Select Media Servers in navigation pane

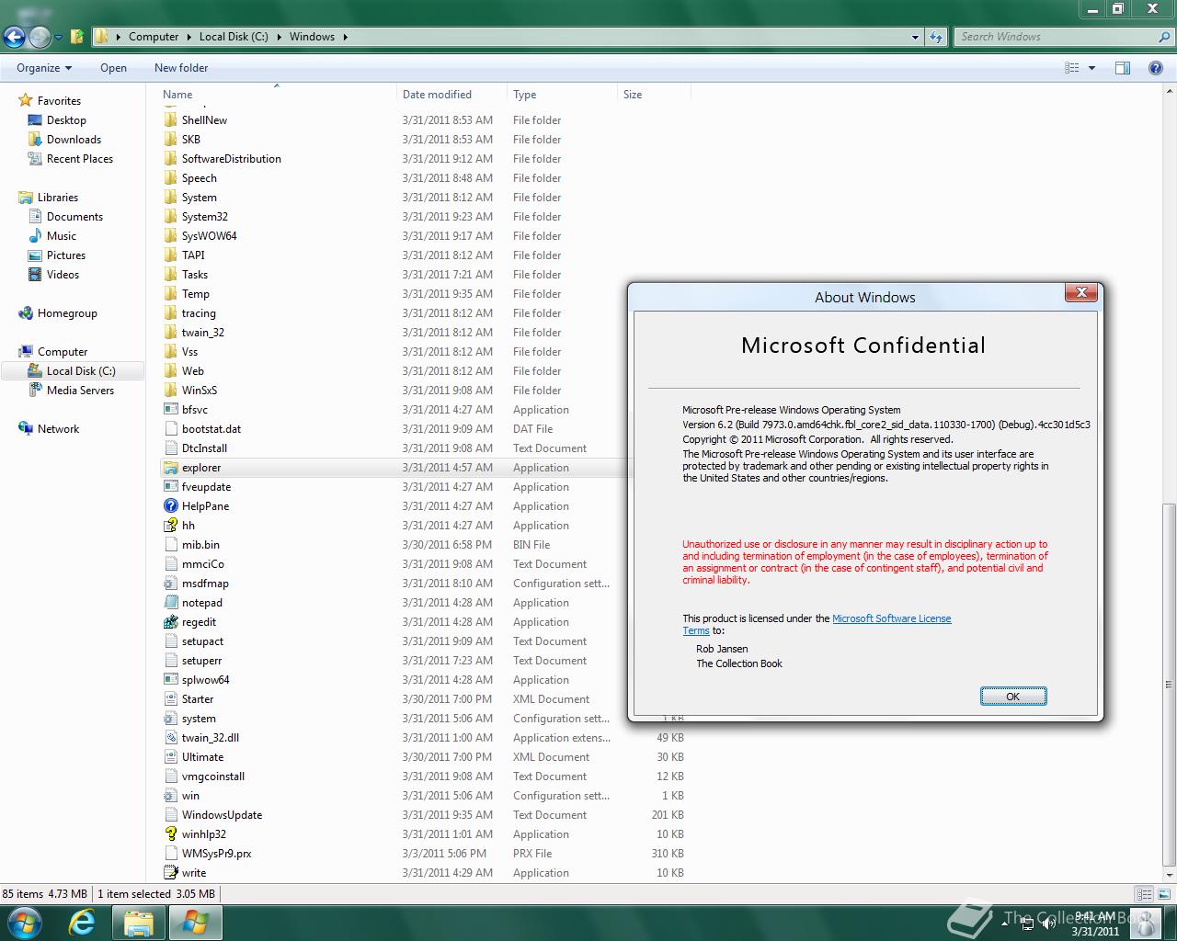click(x=80, y=391)
